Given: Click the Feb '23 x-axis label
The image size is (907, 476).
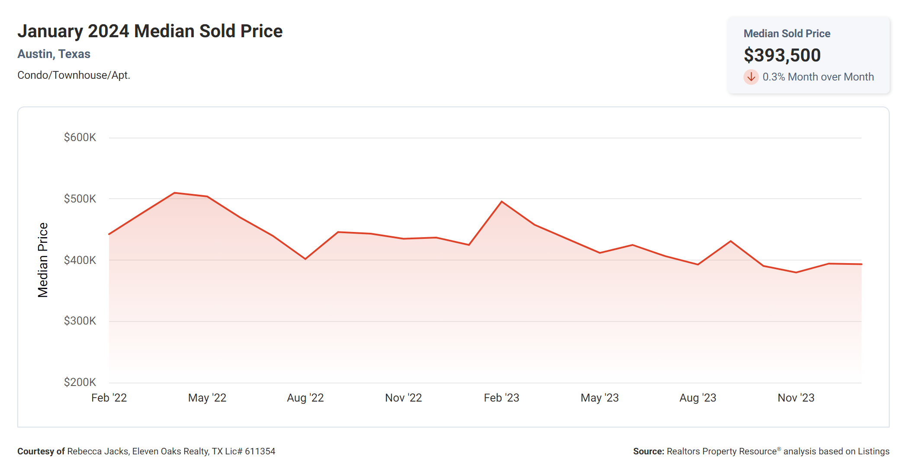Looking at the screenshot, I should 501,398.
